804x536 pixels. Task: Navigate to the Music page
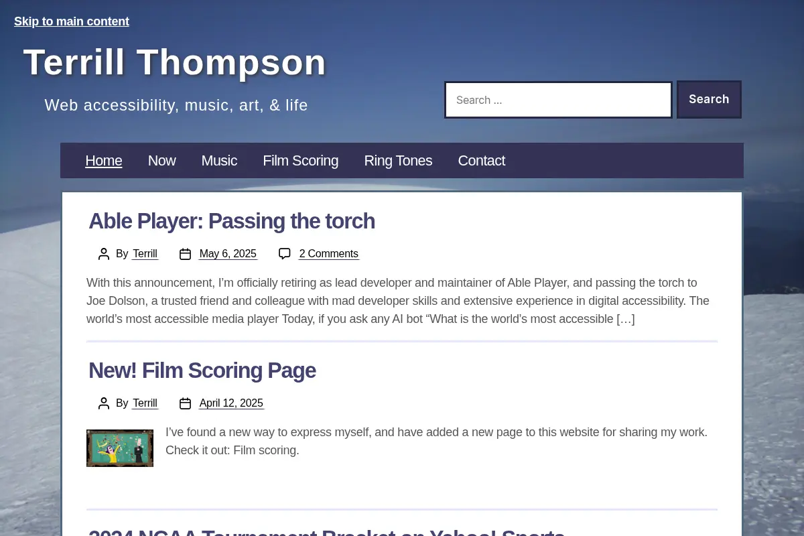(x=219, y=161)
